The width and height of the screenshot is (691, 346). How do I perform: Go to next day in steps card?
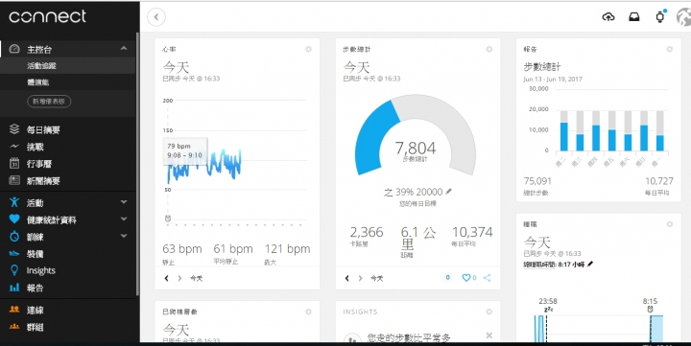pyautogui.click(x=361, y=278)
